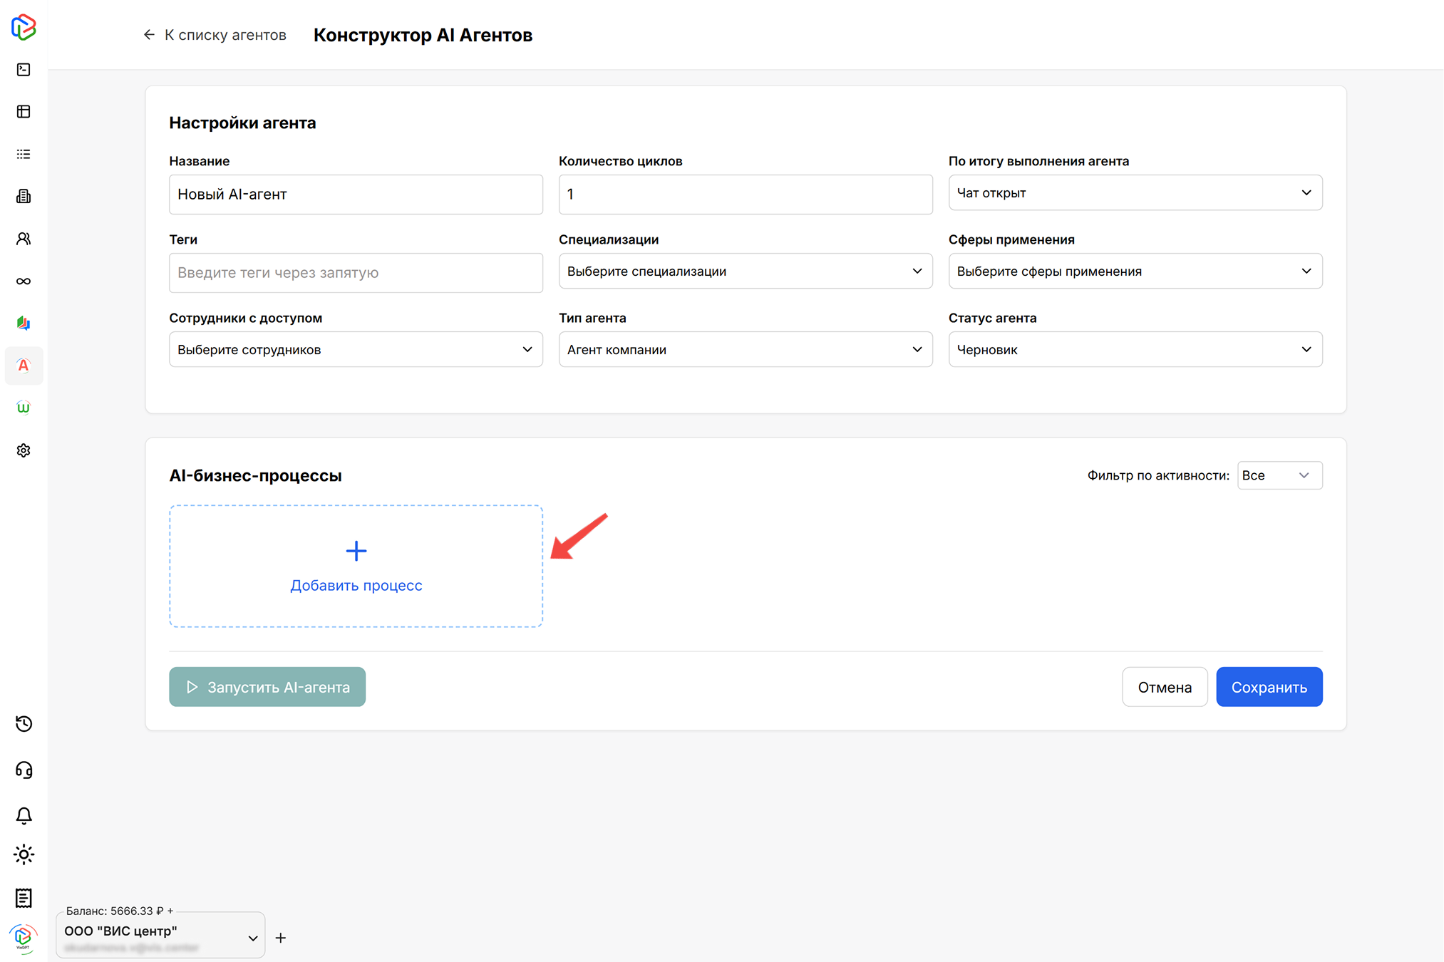Image resolution: width=1444 pixels, height=962 pixels.
Task: Open history clock icon
Action: pyautogui.click(x=24, y=724)
